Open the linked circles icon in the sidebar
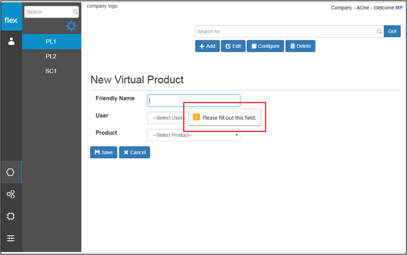 (11, 195)
